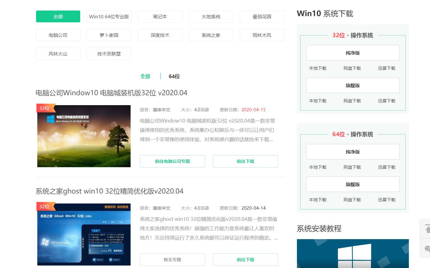Image resolution: width=430 pixels, height=268 pixels.
Task: Click 前往下载 for 电脑公司Window10 装机版
Action: [245, 161]
